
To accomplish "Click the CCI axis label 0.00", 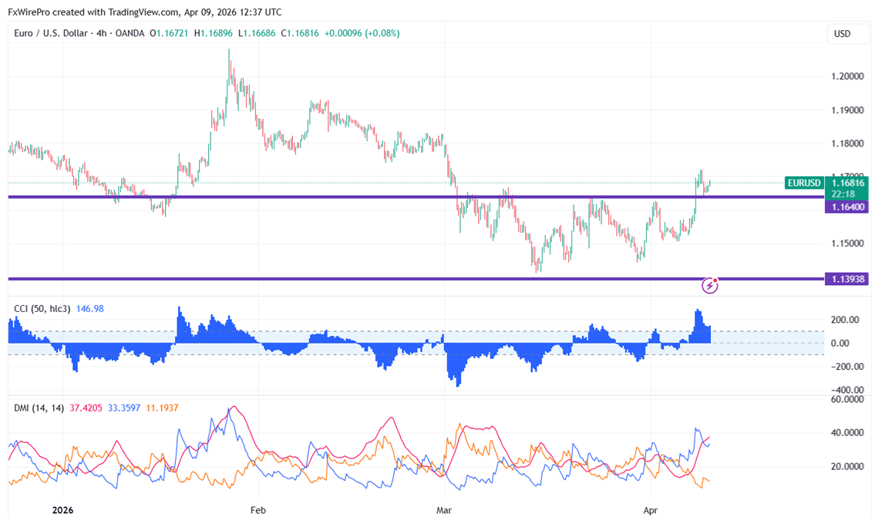I will point(840,343).
